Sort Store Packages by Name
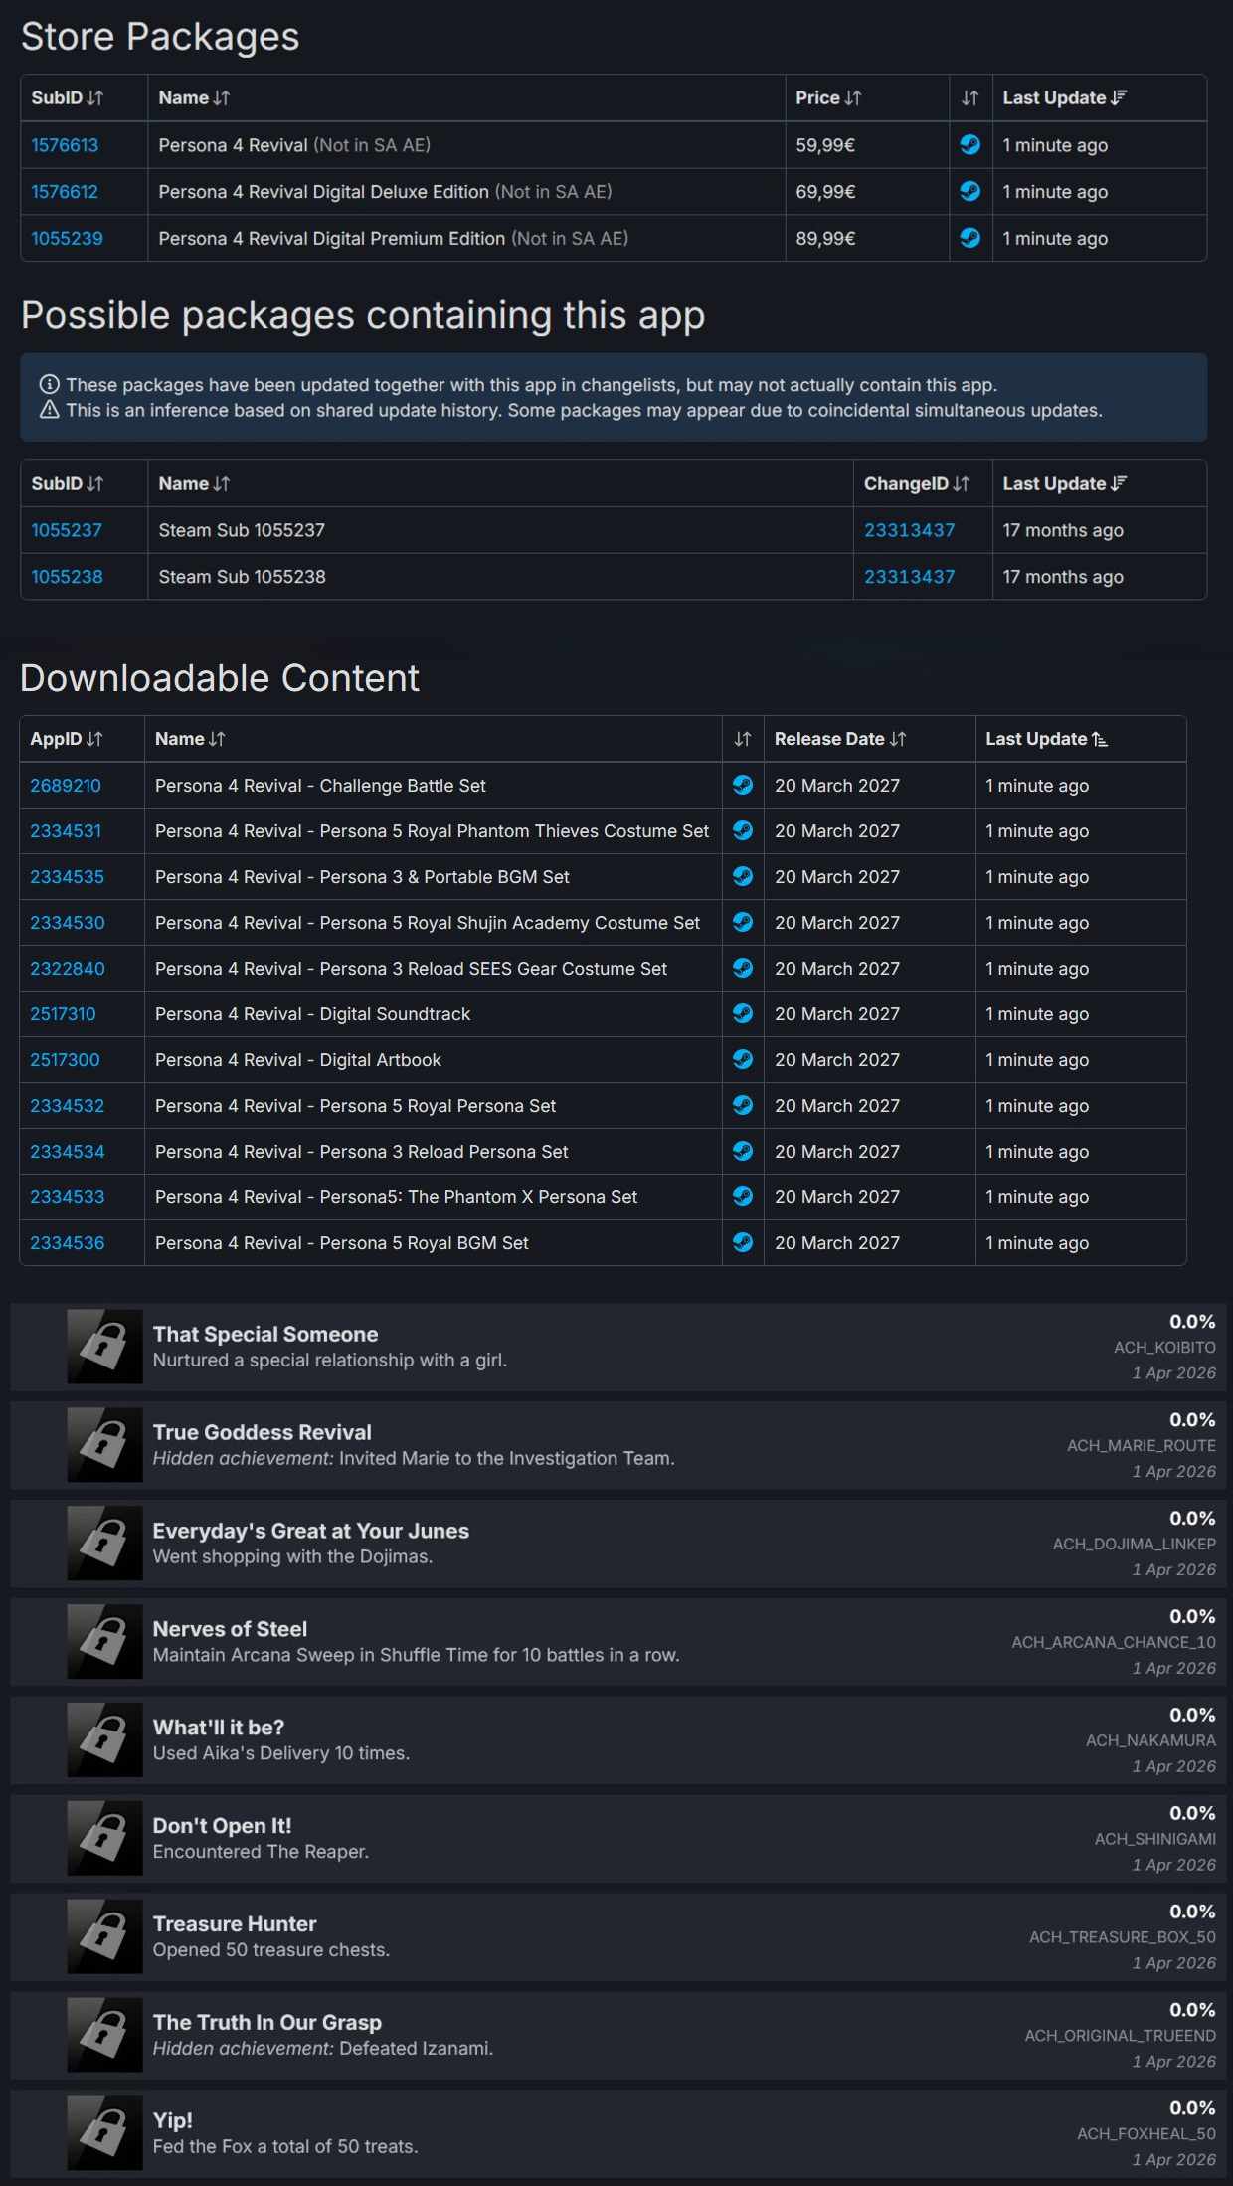The height and width of the screenshot is (2186, 1233). pos(194,97)
